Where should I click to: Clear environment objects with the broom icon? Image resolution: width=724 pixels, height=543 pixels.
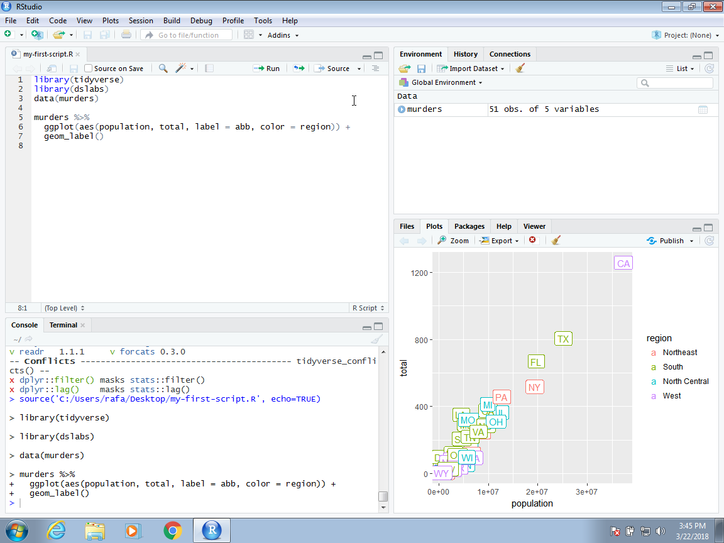(x=520, y=69)
